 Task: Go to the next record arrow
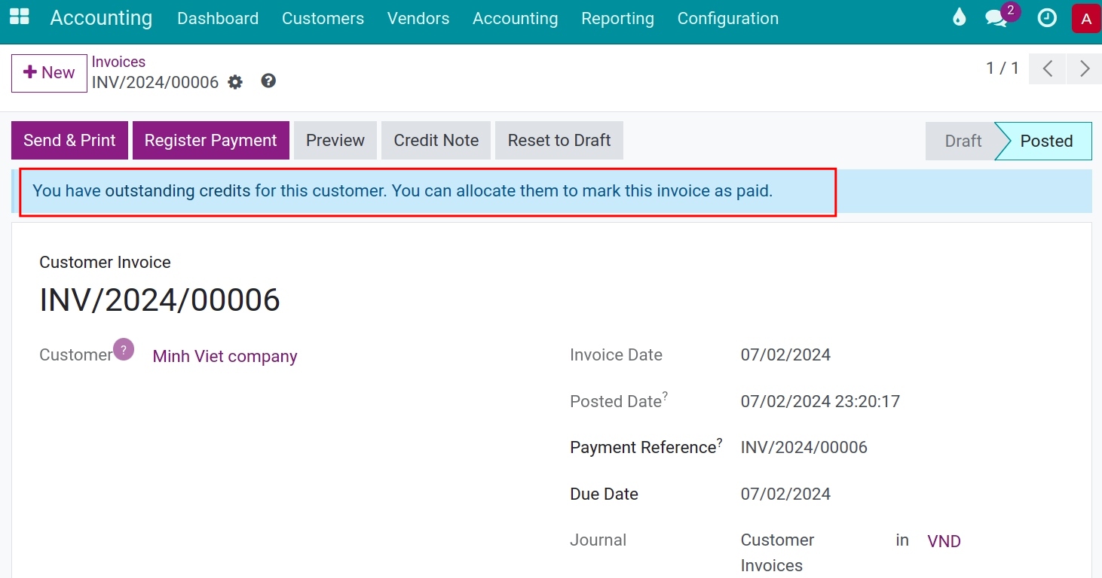pyautogui.click(x=1085, y=68)
